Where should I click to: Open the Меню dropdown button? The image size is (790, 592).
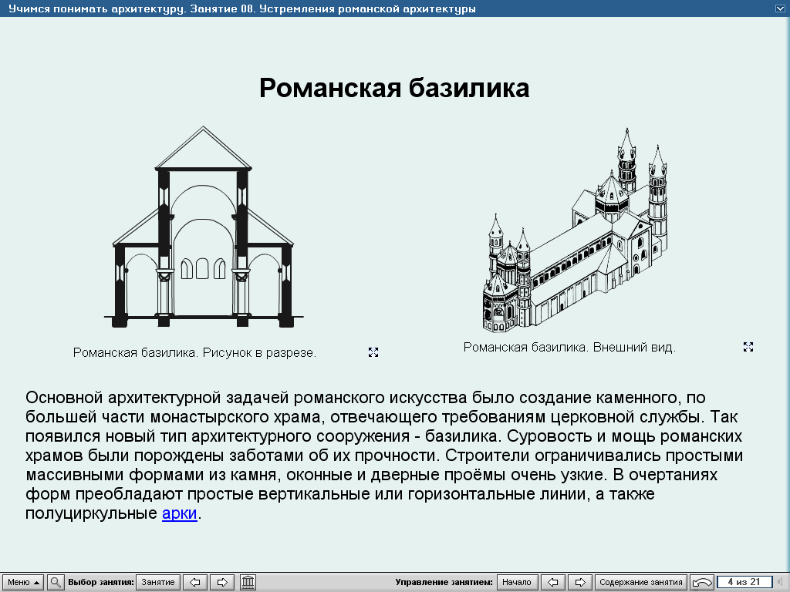click(x=22, y=582)
